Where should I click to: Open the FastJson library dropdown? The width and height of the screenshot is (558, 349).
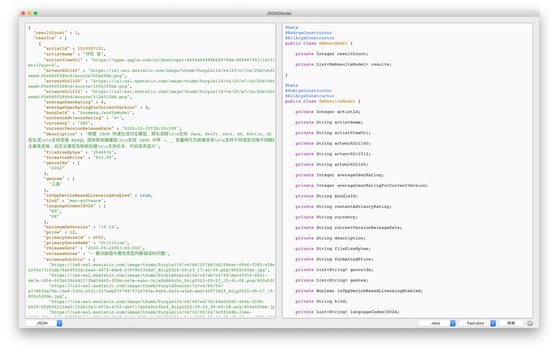coord(477,323)
